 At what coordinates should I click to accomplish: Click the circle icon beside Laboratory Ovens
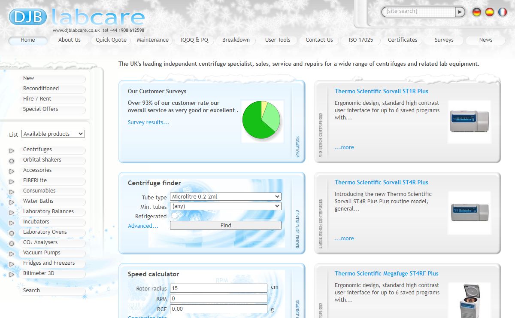(12, 233)
